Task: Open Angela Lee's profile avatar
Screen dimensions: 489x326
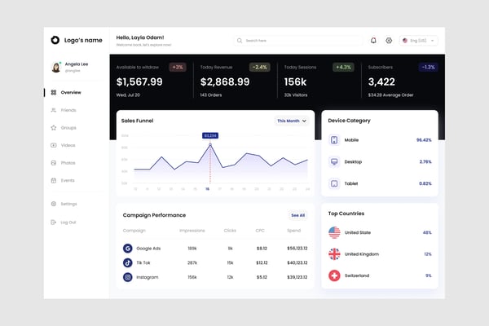Action: (x=56, y=67)
